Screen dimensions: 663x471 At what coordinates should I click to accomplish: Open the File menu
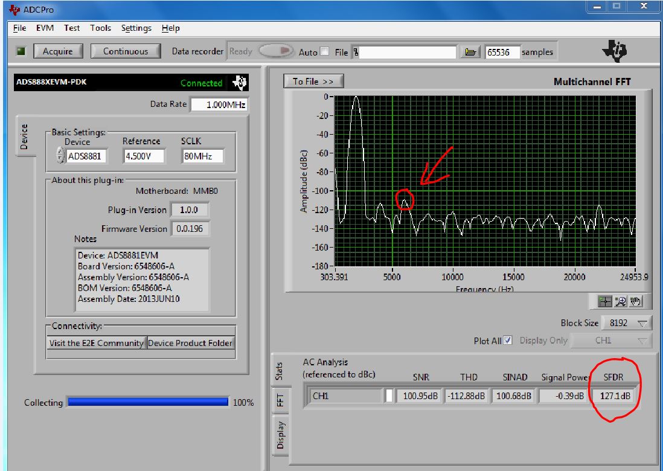click(19, 28)
